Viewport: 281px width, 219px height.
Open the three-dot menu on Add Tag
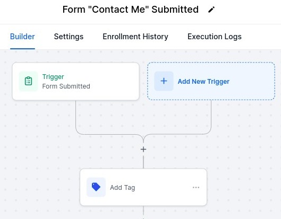pyautogui.click(x=196, y=187)
